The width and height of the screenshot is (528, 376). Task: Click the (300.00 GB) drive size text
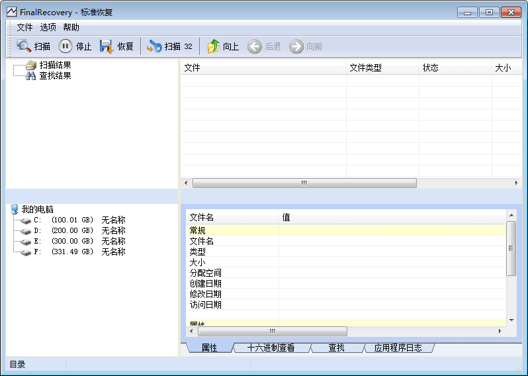coord(72,241)
